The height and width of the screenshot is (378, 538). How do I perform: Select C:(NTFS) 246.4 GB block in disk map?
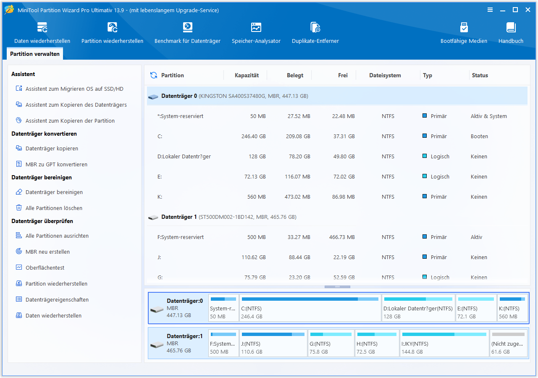310,308
